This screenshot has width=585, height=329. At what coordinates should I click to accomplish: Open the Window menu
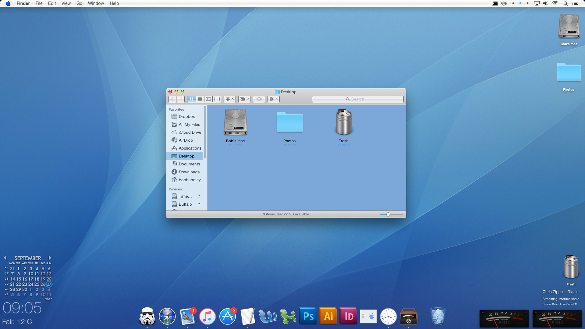[x=96, y=3]
